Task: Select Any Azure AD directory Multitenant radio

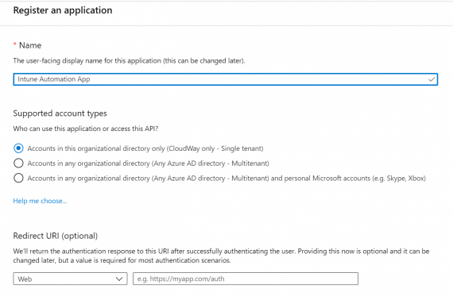Action: pyautogui.click(x=18, y=163)
